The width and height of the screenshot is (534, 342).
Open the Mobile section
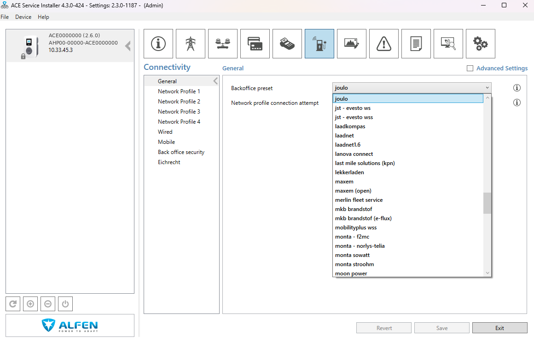(x=166, y=142)
